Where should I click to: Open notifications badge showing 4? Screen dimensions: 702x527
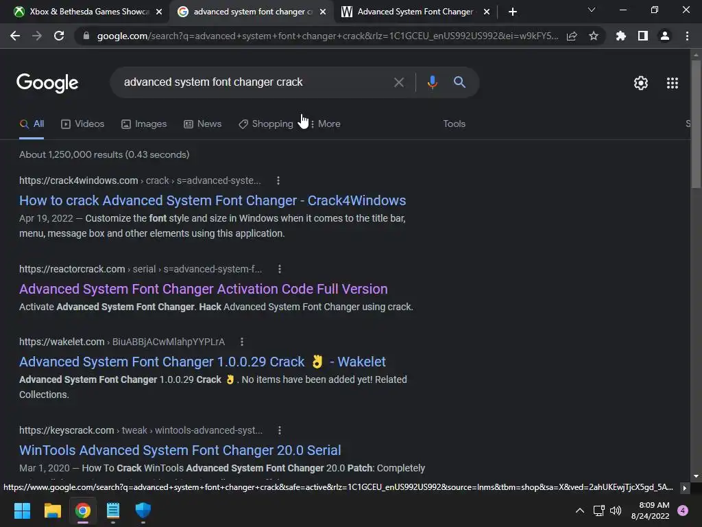(x=683, y=511)
